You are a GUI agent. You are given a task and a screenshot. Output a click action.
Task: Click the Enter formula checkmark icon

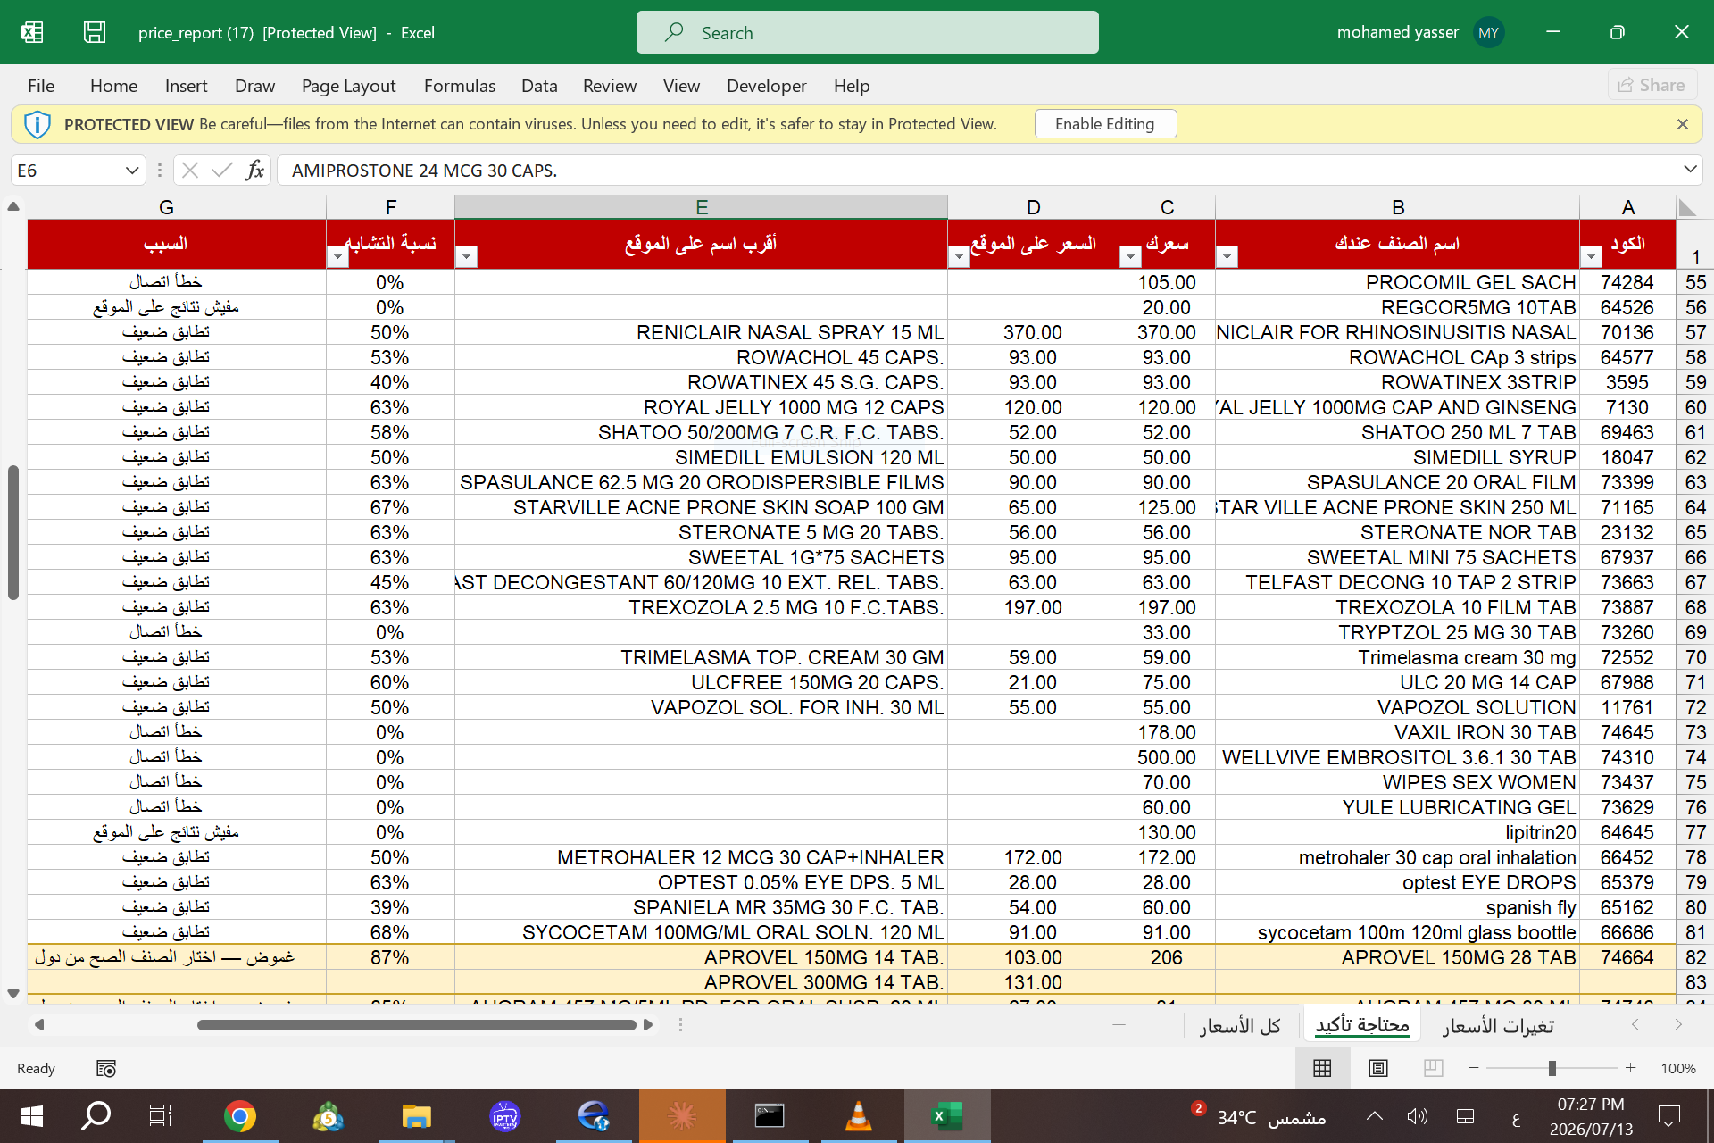[222, 170]
